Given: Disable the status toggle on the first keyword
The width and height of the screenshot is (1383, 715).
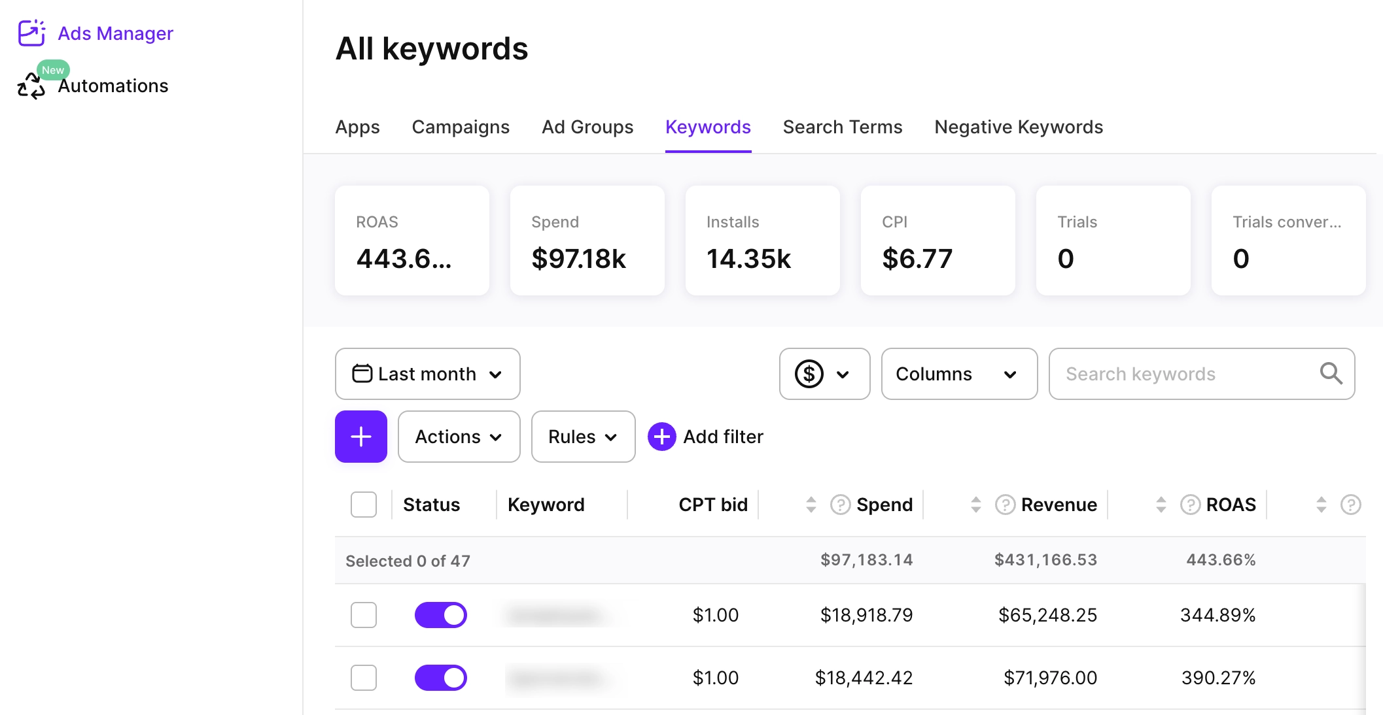Looking at the screenshot, I should 441,614.
